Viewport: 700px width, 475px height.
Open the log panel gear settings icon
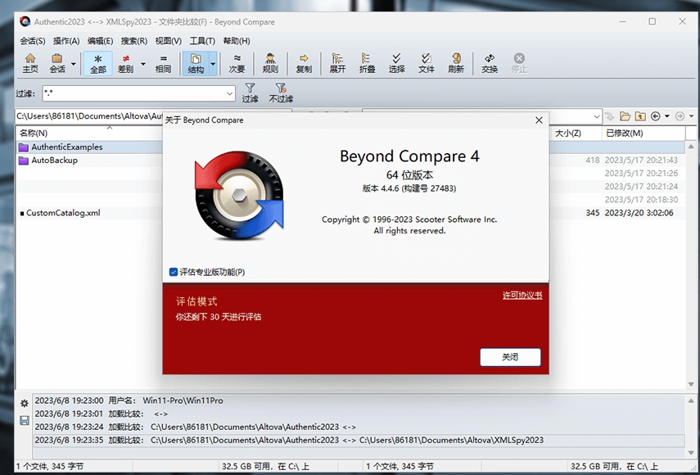pos(24,404)
